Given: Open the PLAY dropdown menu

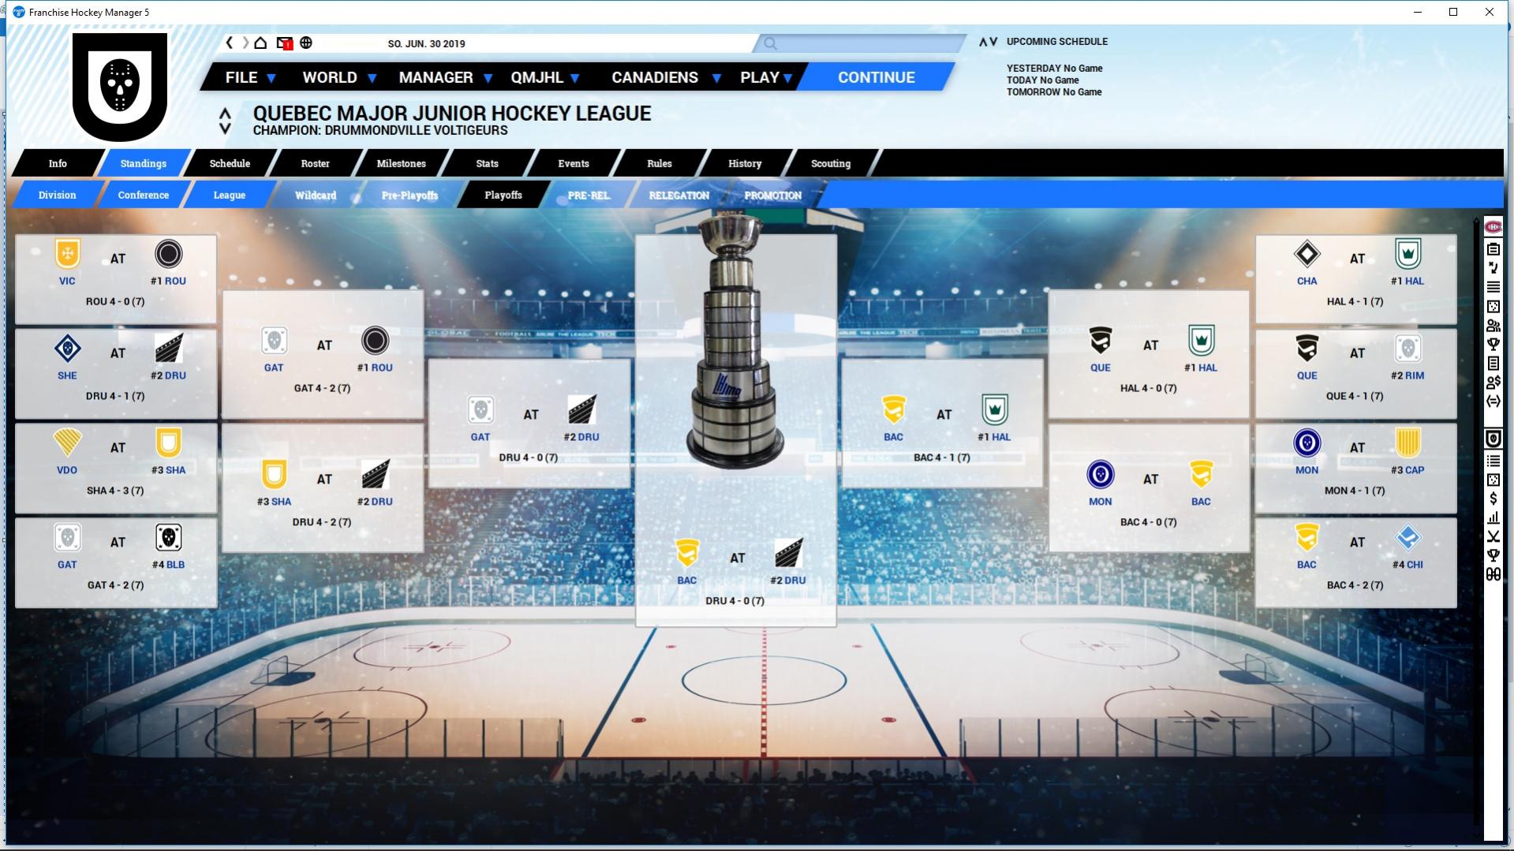Looking at the screenshot, I should (x=766, y=77).
